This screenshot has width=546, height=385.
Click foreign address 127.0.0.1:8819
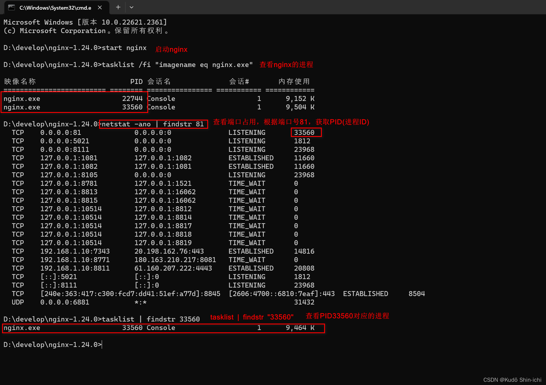(x=163, y=243)
